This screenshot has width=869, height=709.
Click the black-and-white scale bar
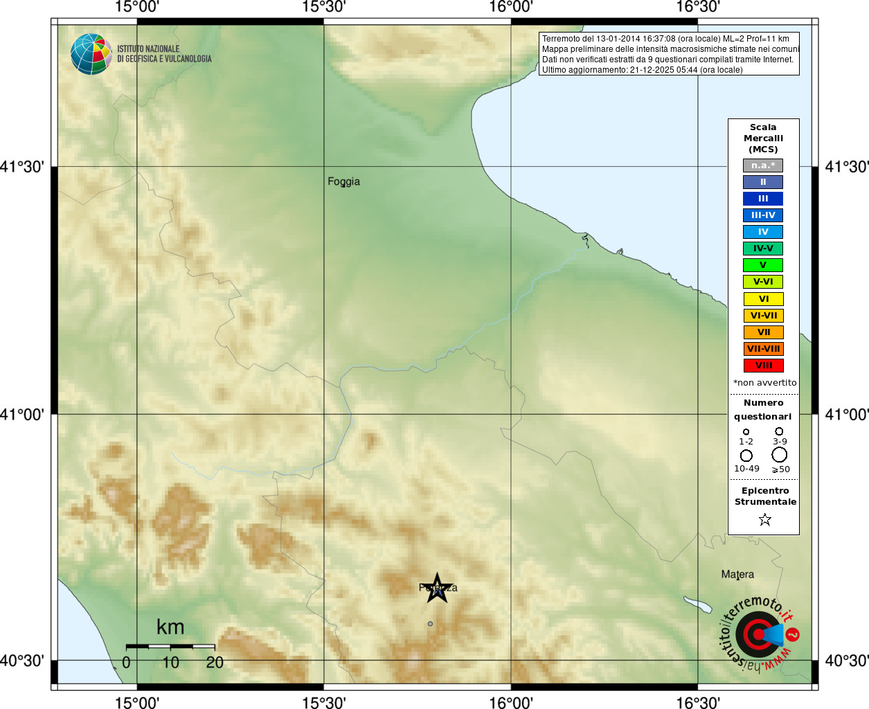[170, 646]
